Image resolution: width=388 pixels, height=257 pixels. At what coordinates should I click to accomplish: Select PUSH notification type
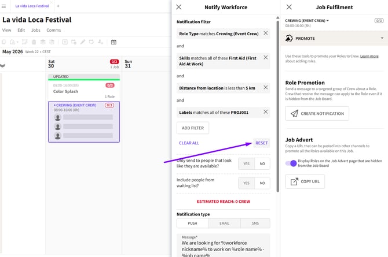192,223
